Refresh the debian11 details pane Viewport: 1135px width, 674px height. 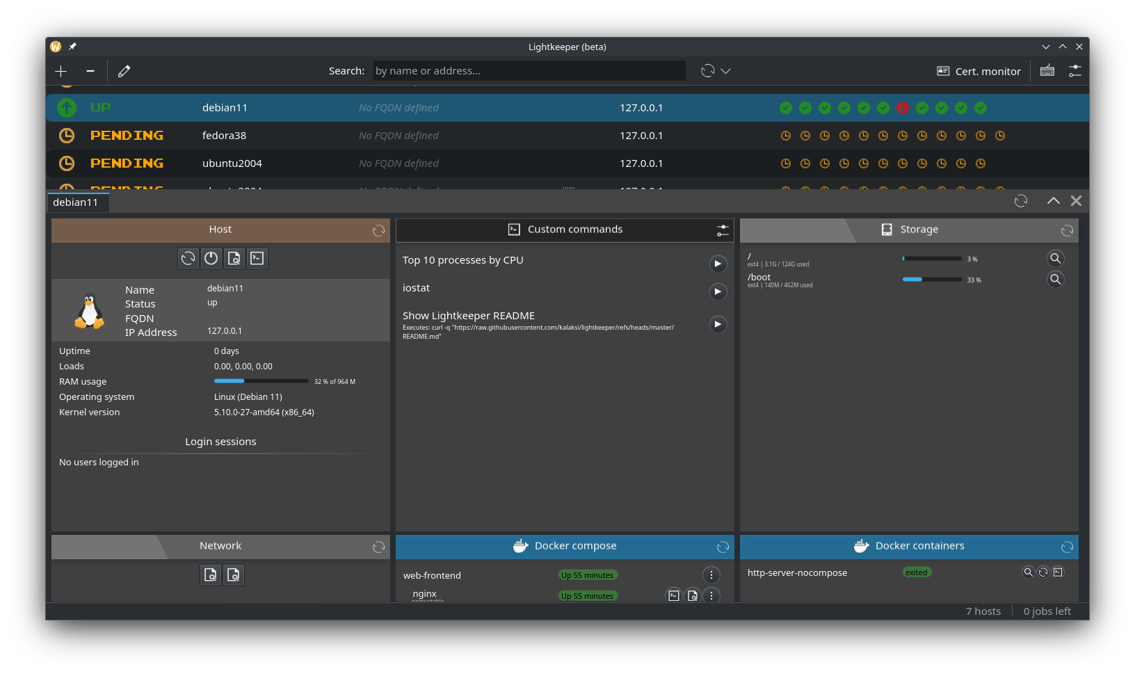tap(1021, 201)
